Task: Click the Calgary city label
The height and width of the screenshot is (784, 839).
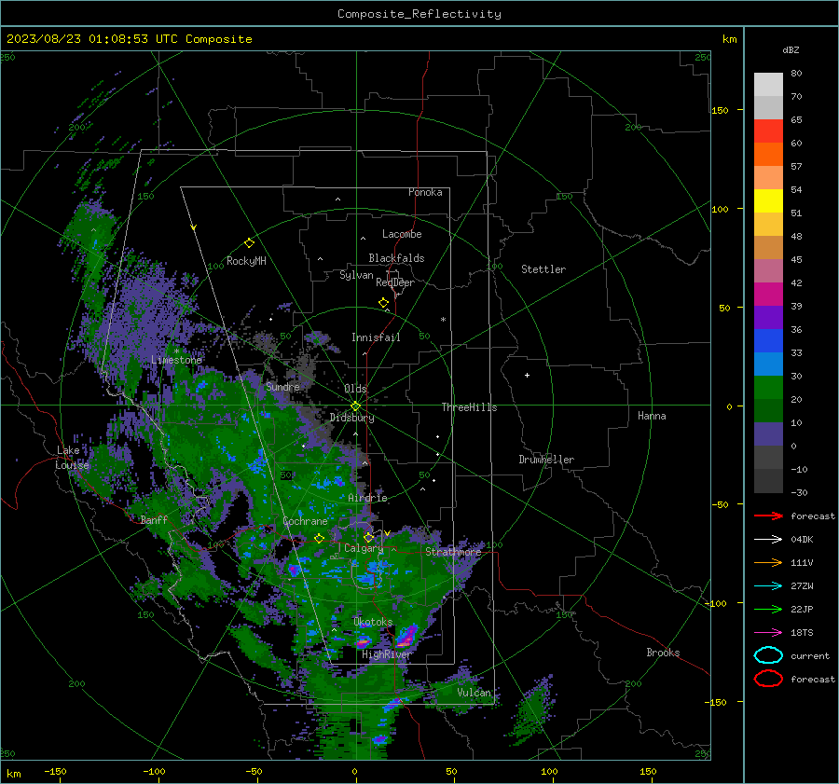Action: [364, 548]
